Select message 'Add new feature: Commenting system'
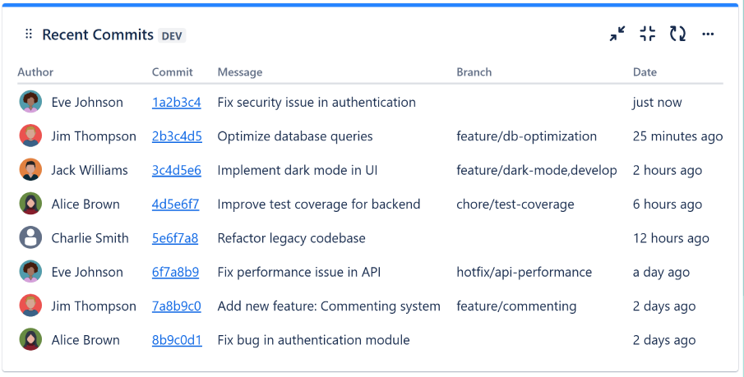The width and height of the screenshot is (744, 377). pos(329,306)
